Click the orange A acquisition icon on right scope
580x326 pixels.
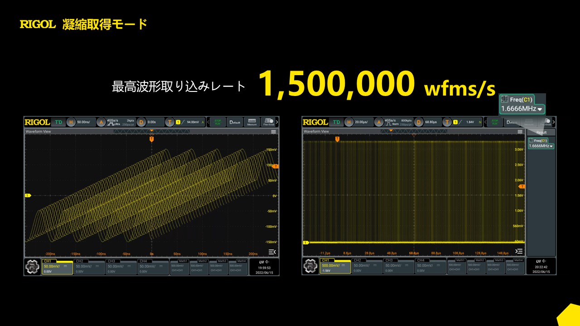(x=378, y=122)
